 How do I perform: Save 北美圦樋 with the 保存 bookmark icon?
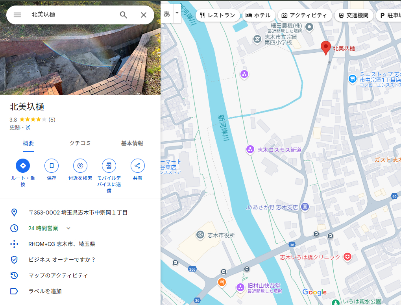point(51,166)
